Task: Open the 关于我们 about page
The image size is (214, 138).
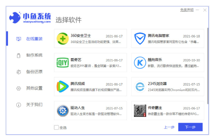Action: coord(34,104)
